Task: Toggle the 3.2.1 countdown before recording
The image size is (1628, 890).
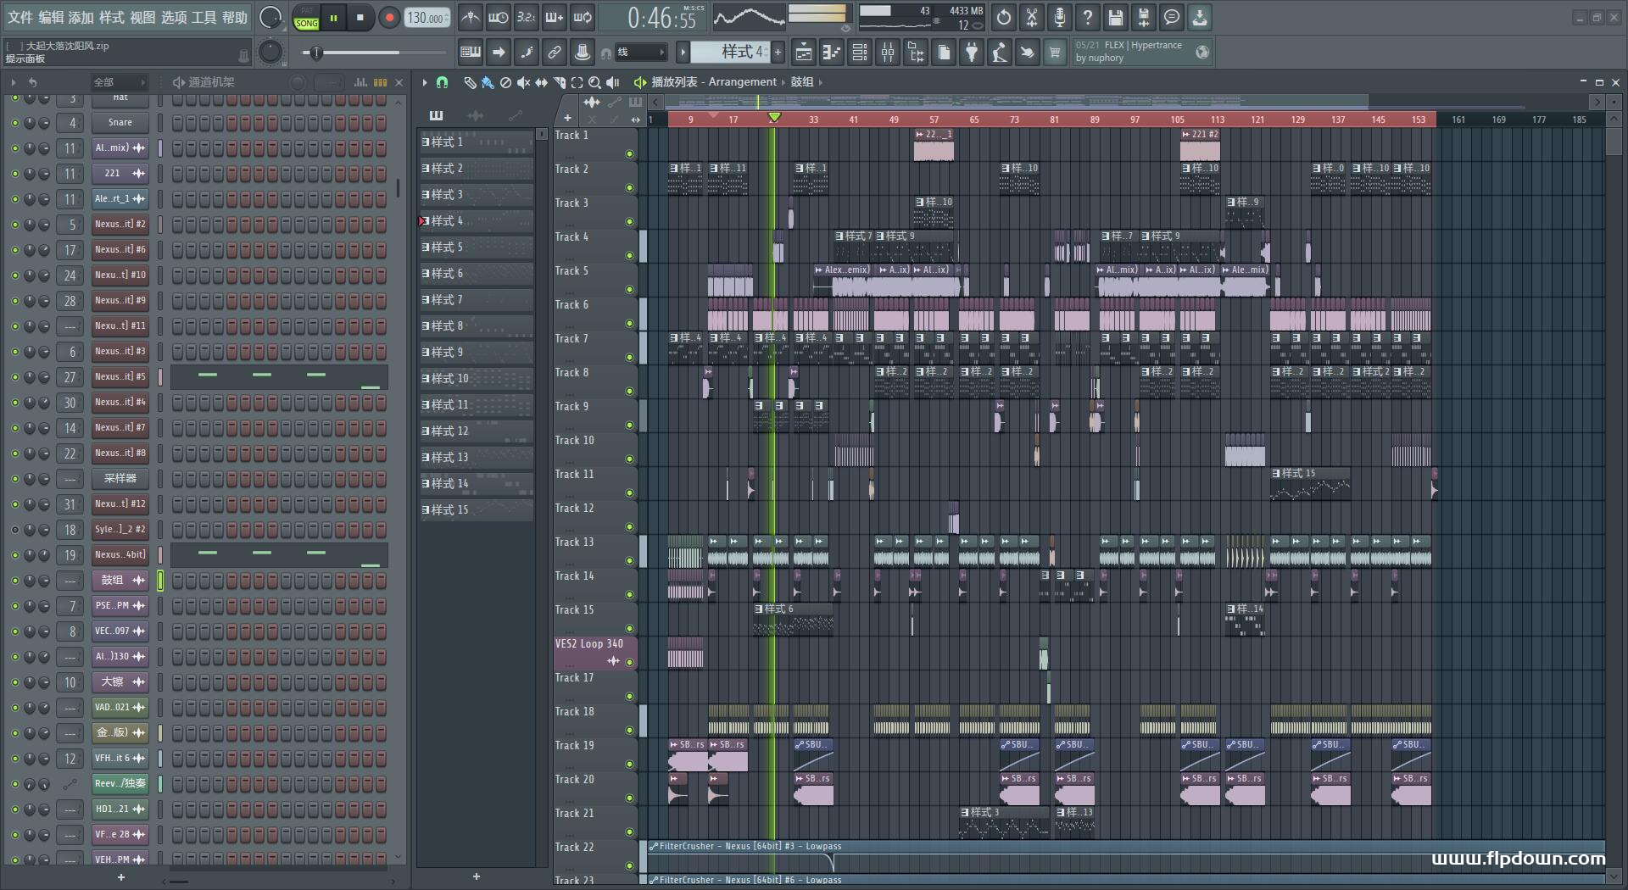Action: (527, 17)
